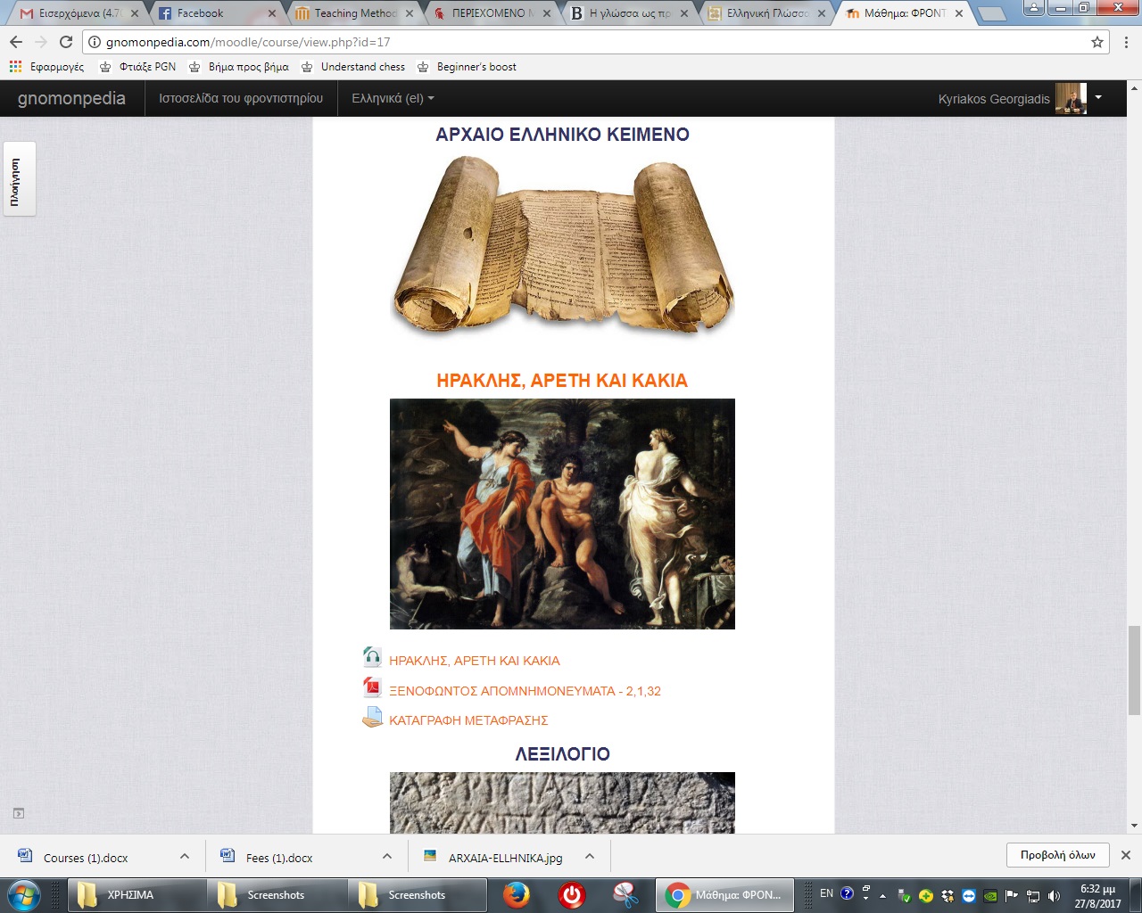Image resolution: width=1142 pixels, height=913 pixels.
Task: Open the audio resource ΗΡΑΚΛΗΣ, ΑΡΕΤΗ ΚΑΙ ΚΑΚΙΑ
Action: (x=475, y=661)
